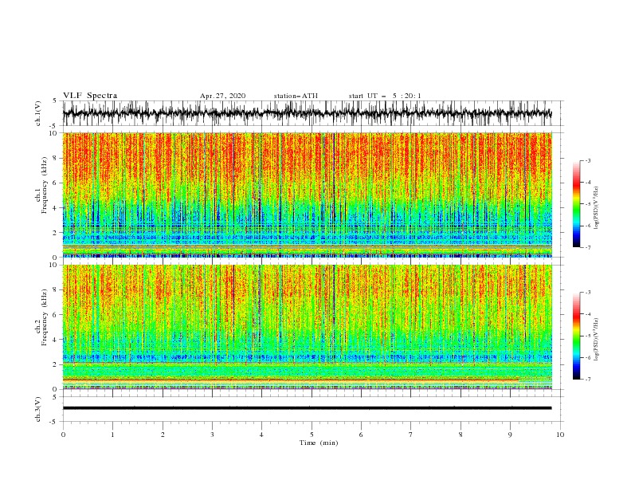The image size is (631, 488).
Task: Click the flat black ch.3 voltage trace
Action: [307, 408]
